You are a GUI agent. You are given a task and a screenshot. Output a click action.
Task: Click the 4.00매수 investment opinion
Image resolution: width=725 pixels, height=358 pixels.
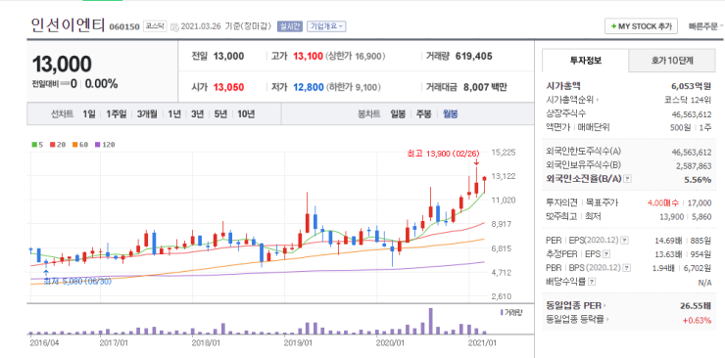pyautogui.click(x=663, y=202)
